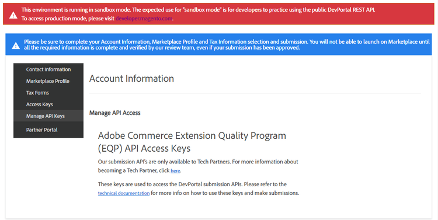Image resolution: width=438 pixels, height=220 pixels.
Task: Open Contact Information in the sidebar
Action: pos(48,69)
